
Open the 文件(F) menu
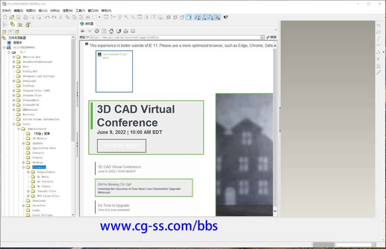pos(6,10)
